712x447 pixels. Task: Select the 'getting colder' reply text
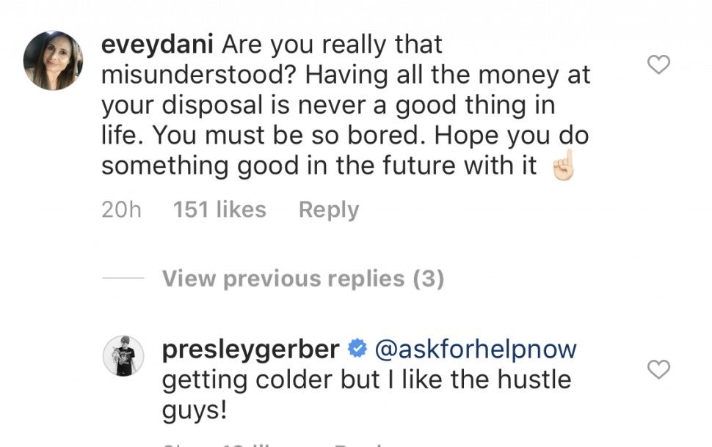(366, 381)
